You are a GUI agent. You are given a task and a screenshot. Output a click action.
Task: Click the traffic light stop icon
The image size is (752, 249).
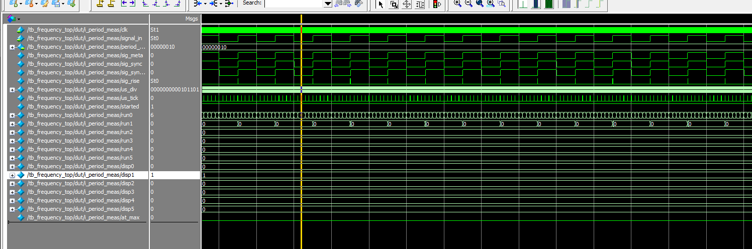tap(437, 5)
